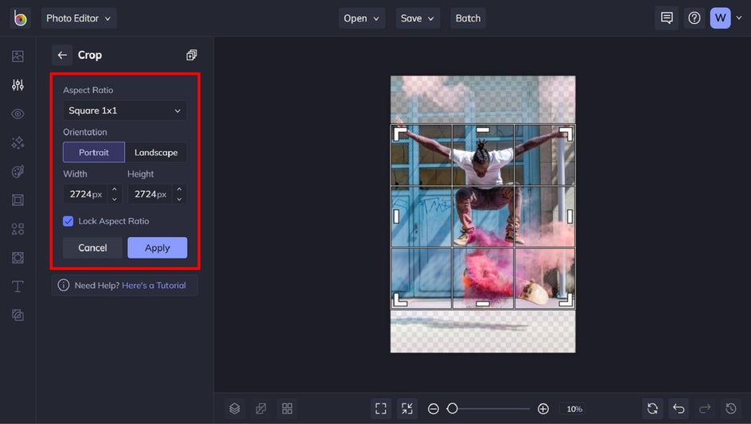Open the feedback comments icon
Screen dimensions: 751x424
(666, 18)
